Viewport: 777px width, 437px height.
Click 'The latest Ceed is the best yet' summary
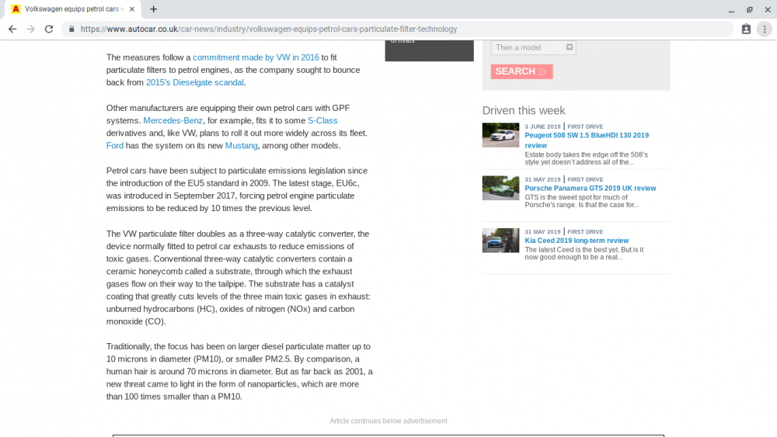[584, 253]
